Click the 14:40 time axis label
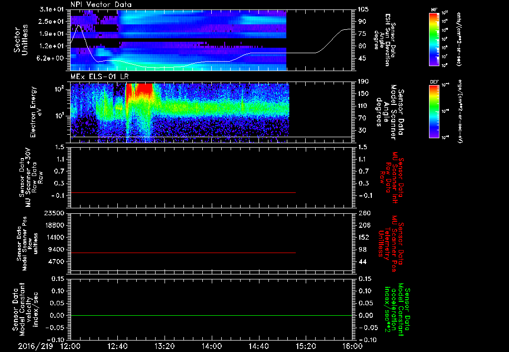 (x=258, y=346)
